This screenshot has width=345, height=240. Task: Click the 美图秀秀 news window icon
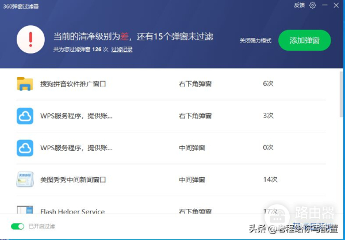pos(25,180)
